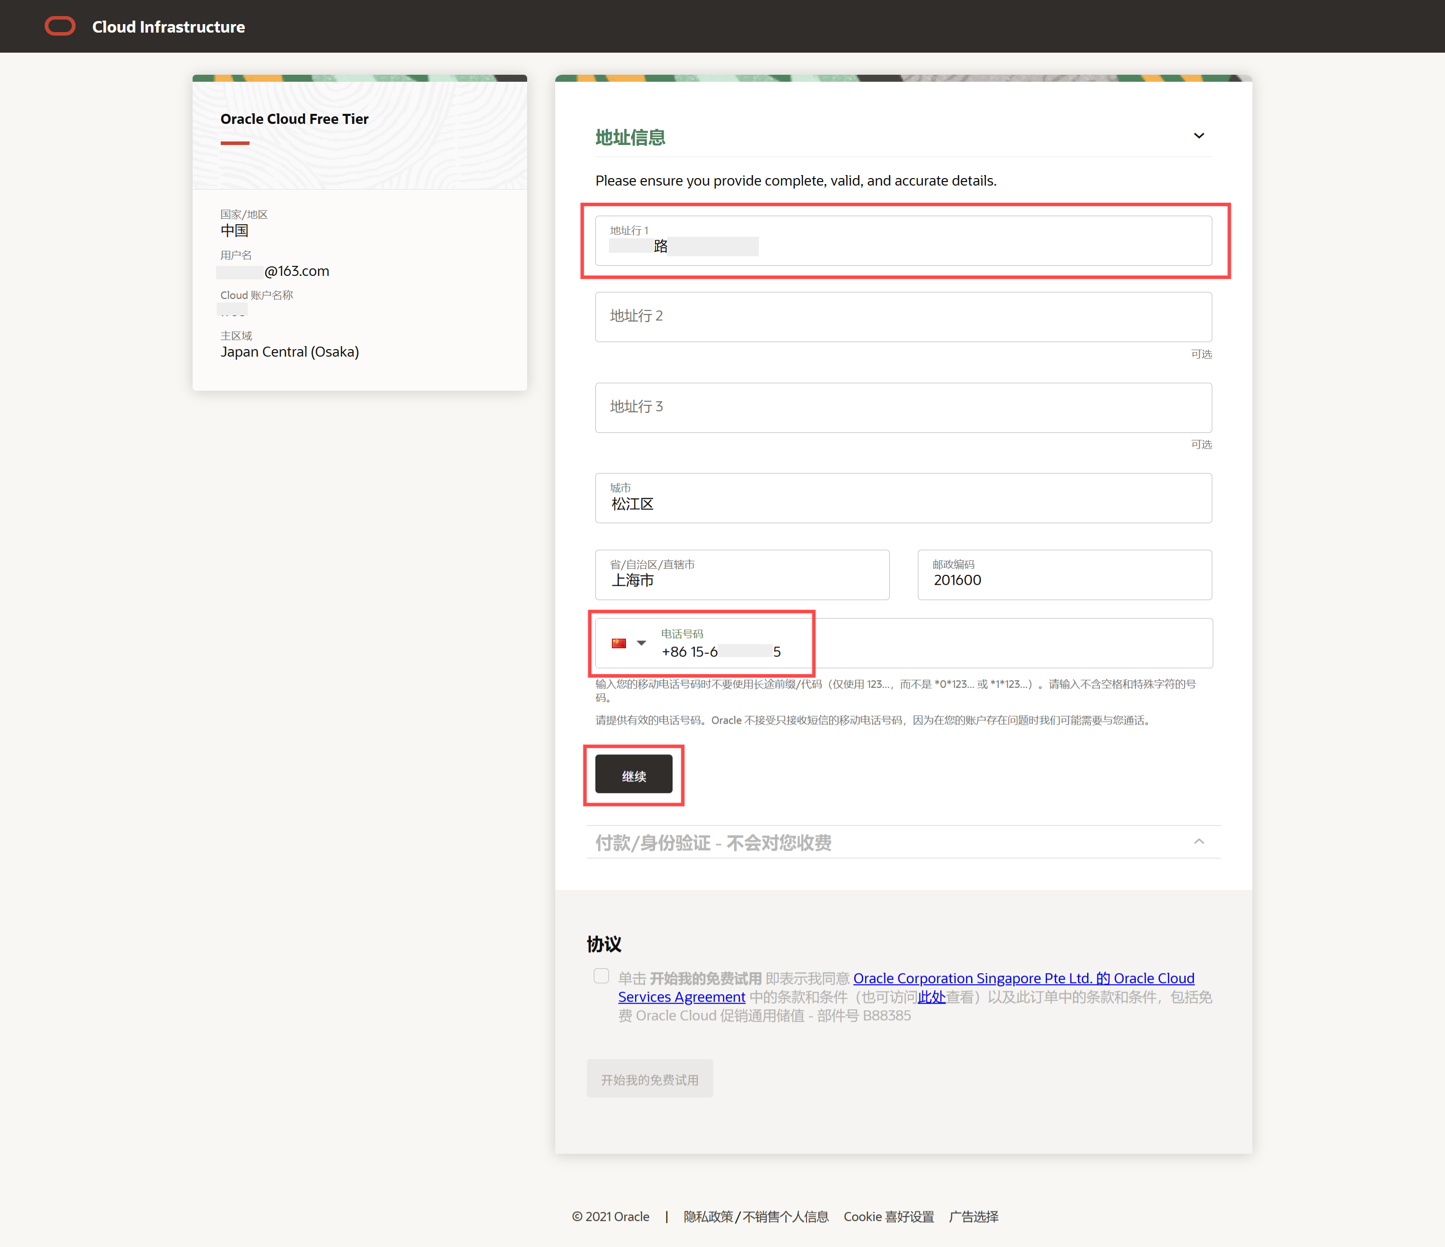1445x1247 pixels.
Task: Click the 城市 field containing 松江区
Action: (x=903, y=498)
